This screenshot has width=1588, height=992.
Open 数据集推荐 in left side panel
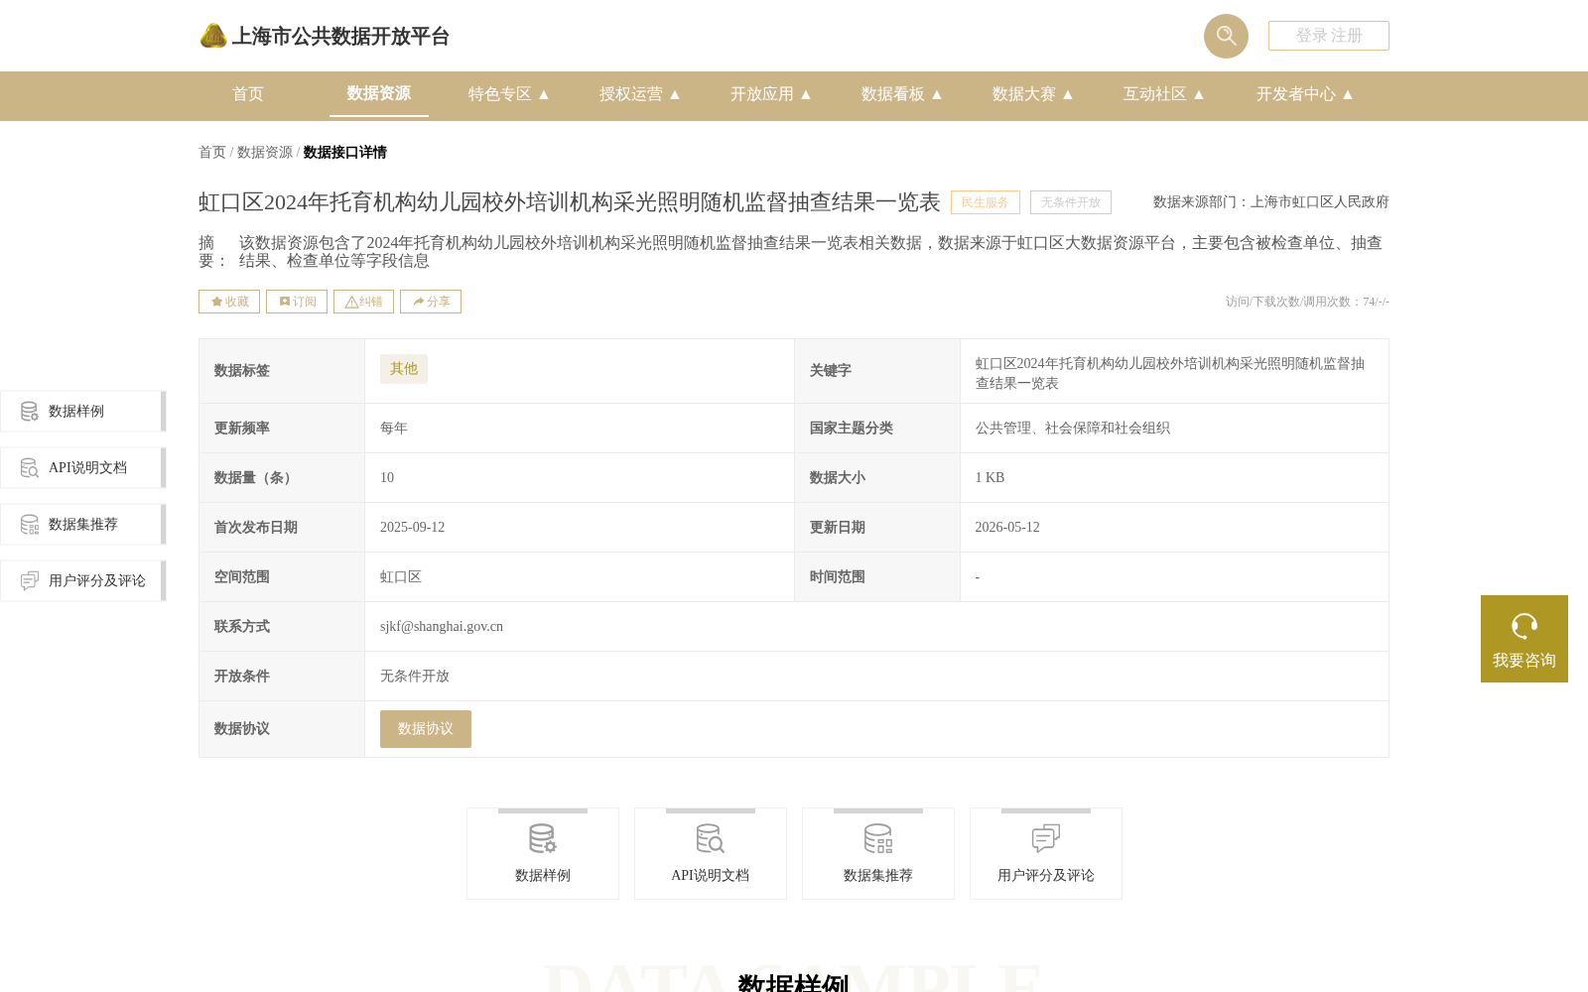point(83,525)
